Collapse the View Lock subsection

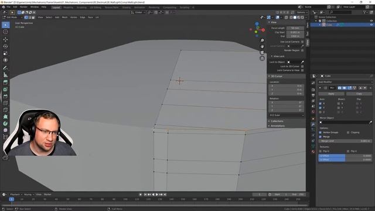tap(272, 56)
